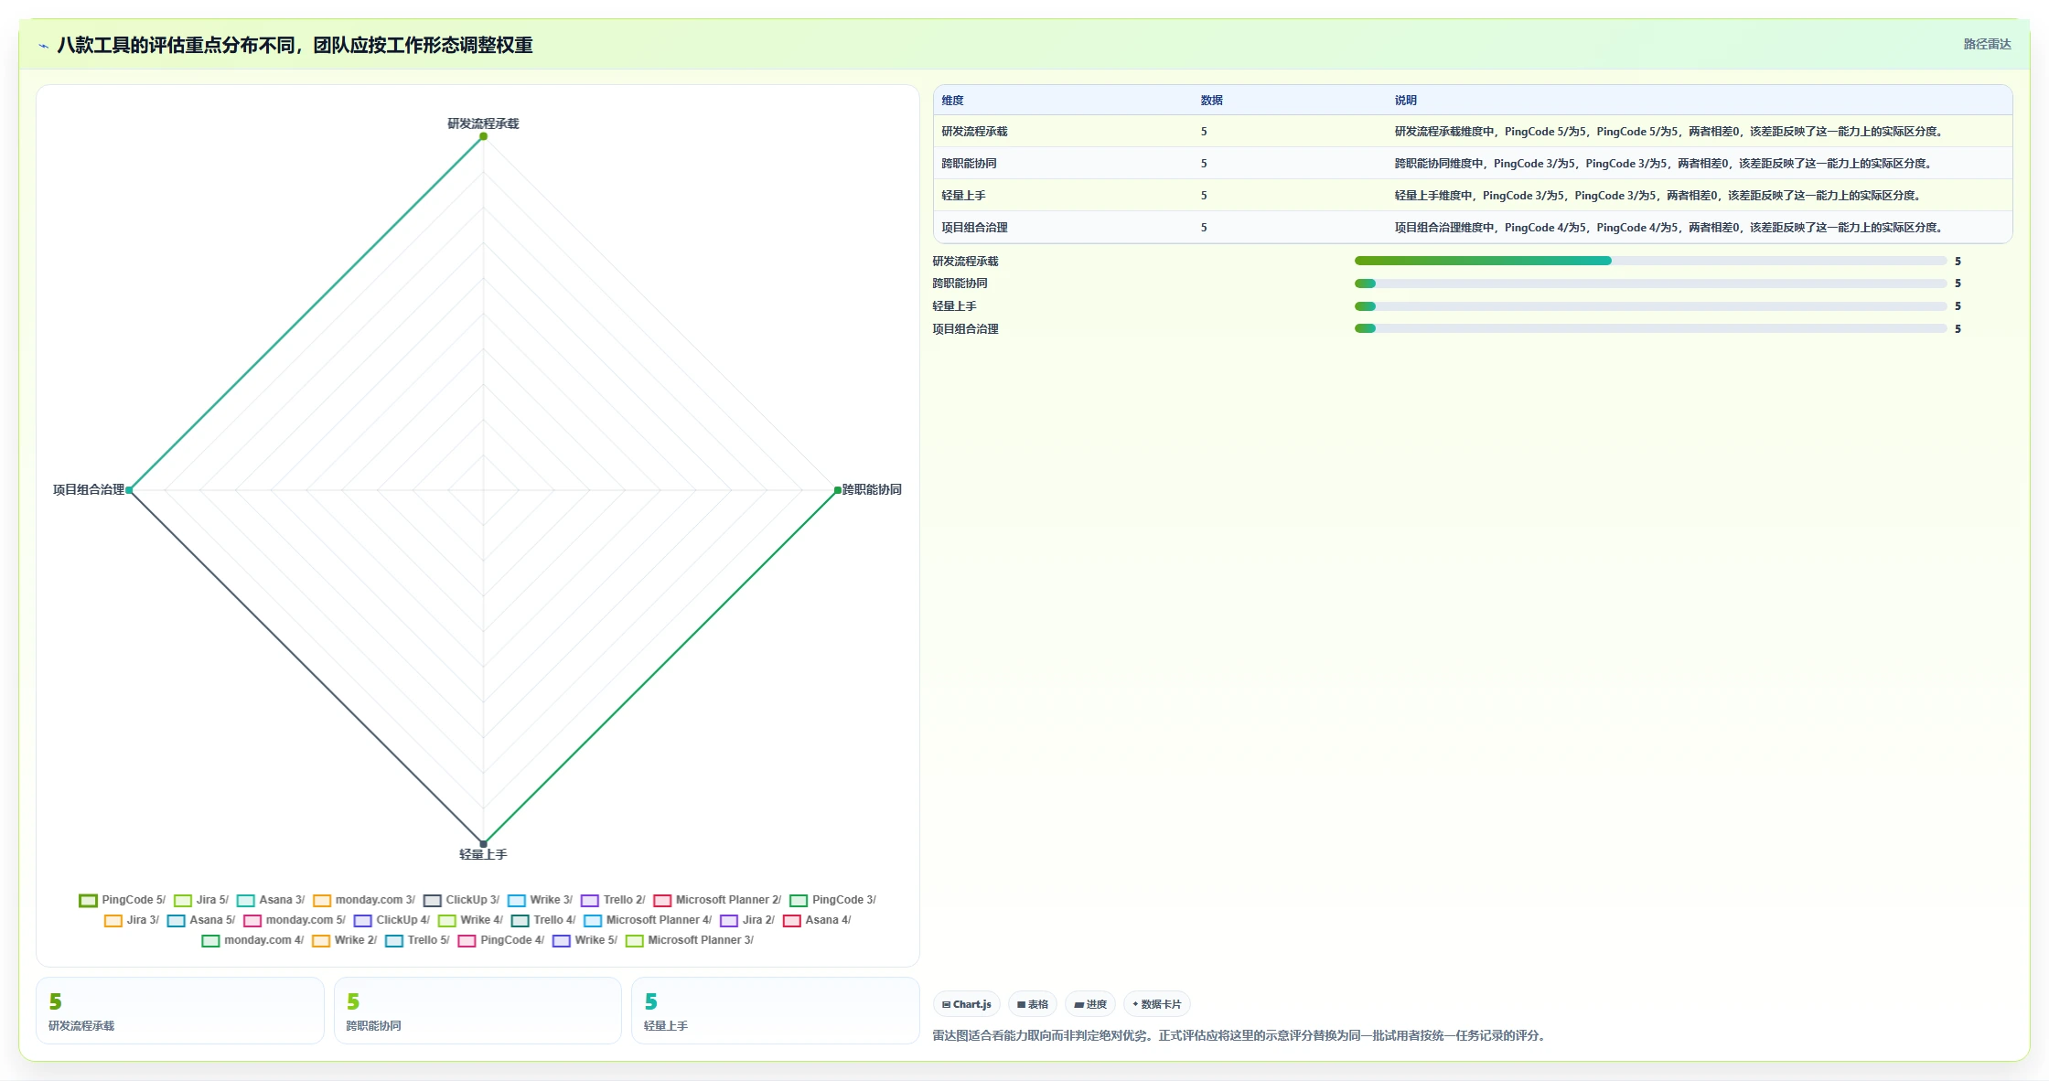The width and height of the screenshot is (2049, 1081).
Task: Click the 表格 chip
Action: pos(1033,1004)
